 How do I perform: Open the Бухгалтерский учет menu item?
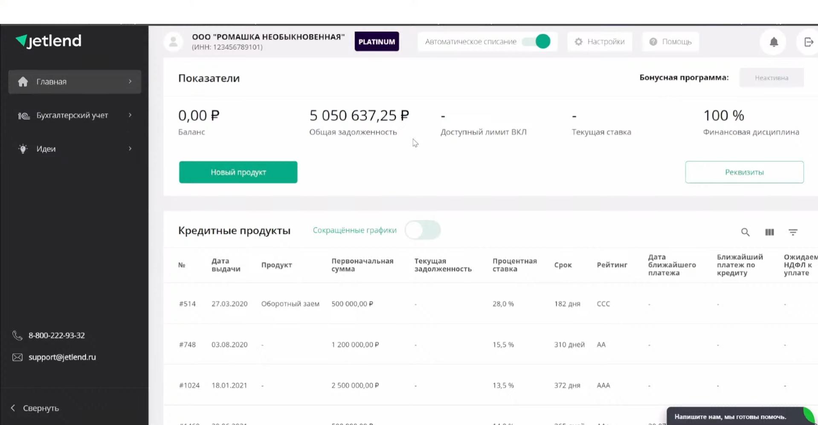coord(75,115)
